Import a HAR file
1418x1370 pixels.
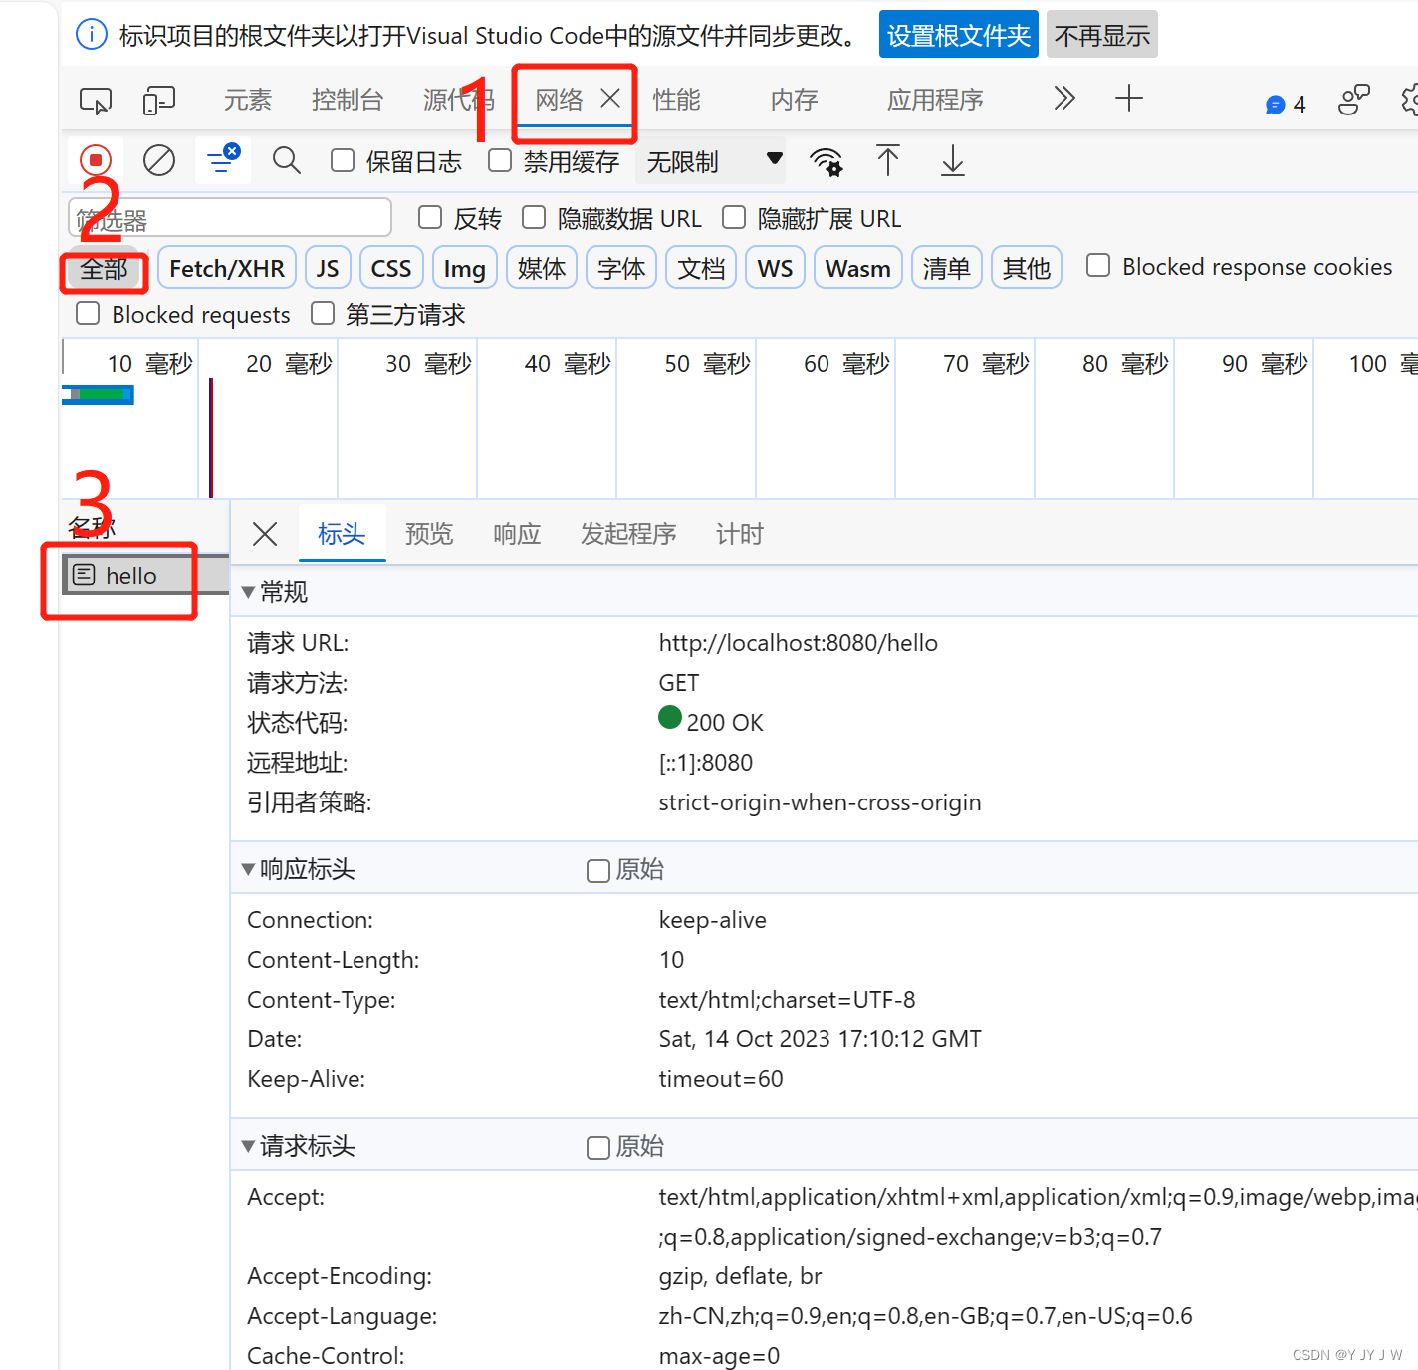[x=887, y=160]
